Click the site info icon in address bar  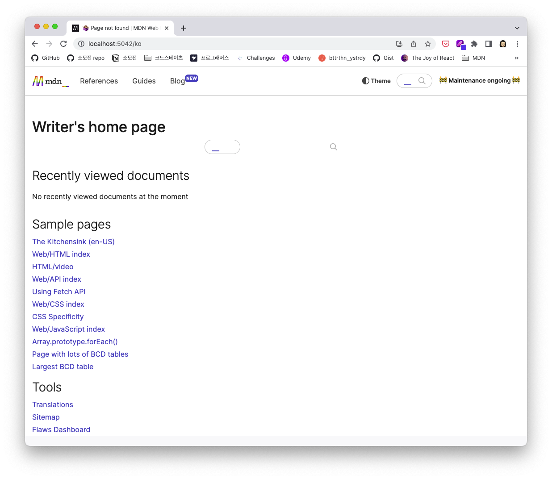point(81,44)
